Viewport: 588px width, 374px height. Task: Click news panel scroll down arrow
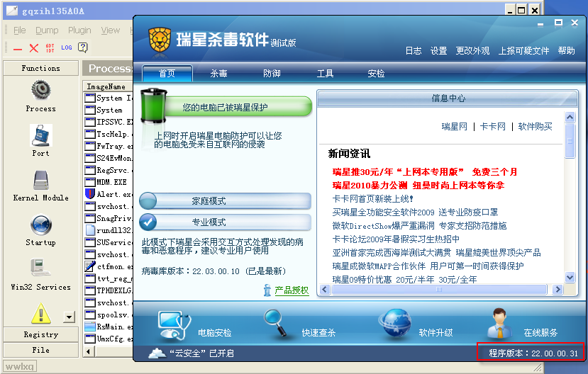tap(570, 278)
